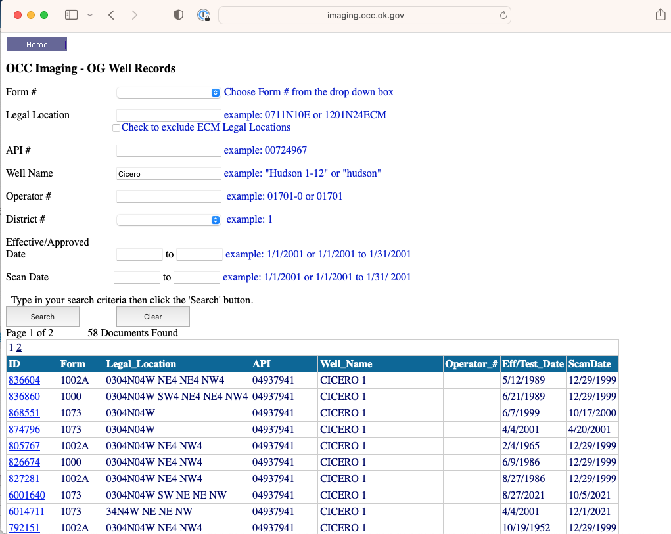Click Eff/Test date '6/21/1989'

[523, 397]
